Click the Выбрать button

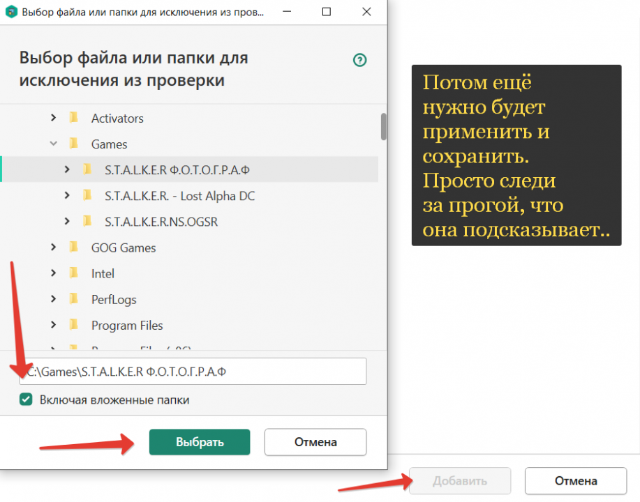[x=200, y=442]
